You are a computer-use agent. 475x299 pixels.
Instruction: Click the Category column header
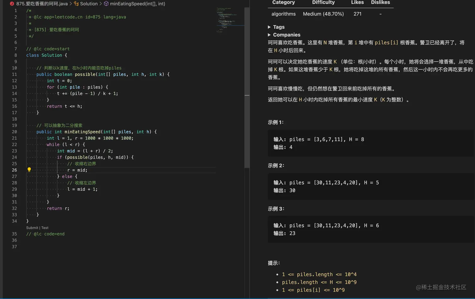(x=283, y=3)
